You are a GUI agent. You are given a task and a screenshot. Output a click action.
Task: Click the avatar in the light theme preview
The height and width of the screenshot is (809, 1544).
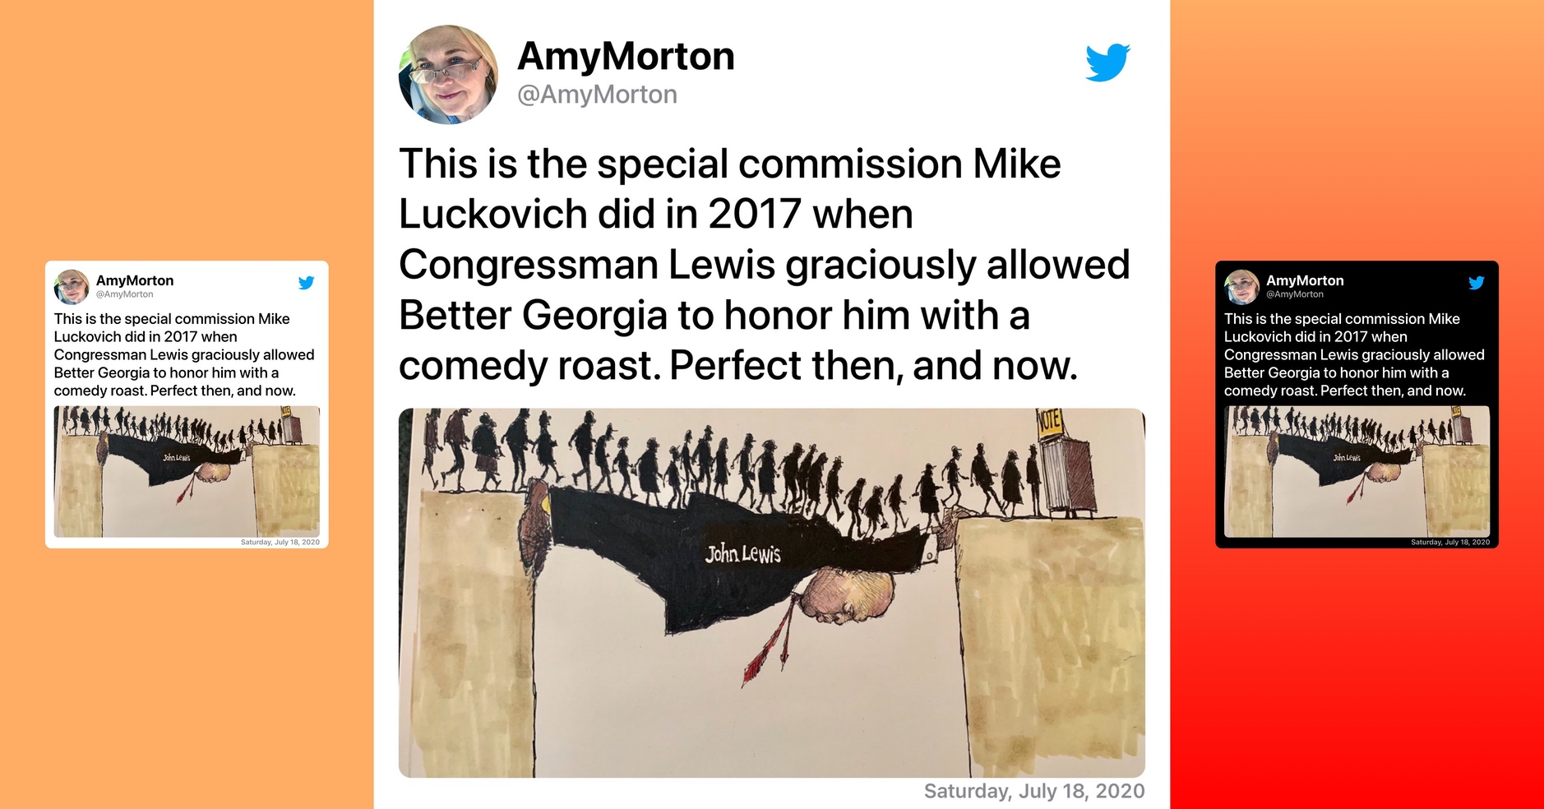coord(72,287)
